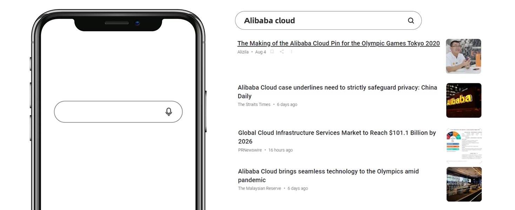515x210 pixels.
Task: Click the search magnifier icon
Action: tap(411, 21)
